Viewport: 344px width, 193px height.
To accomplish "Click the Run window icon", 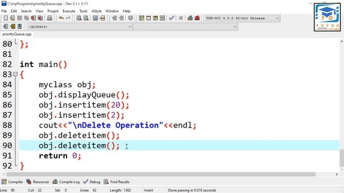I will pos(148,18).
